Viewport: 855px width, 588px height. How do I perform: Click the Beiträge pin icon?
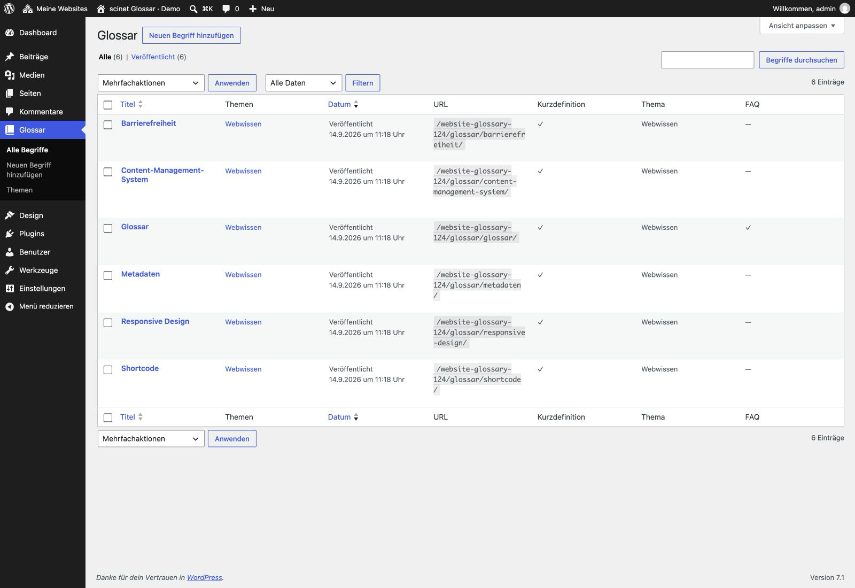tap(10, 57)
